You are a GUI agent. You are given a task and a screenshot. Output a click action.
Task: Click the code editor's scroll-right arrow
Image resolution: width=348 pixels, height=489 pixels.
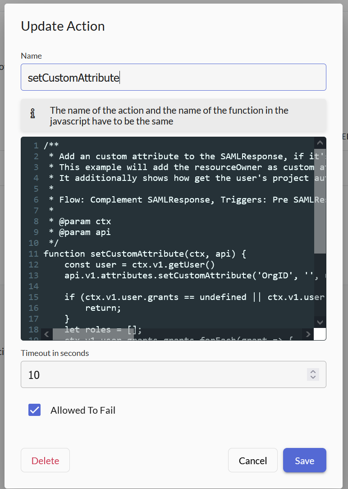(x=308, y=334)
